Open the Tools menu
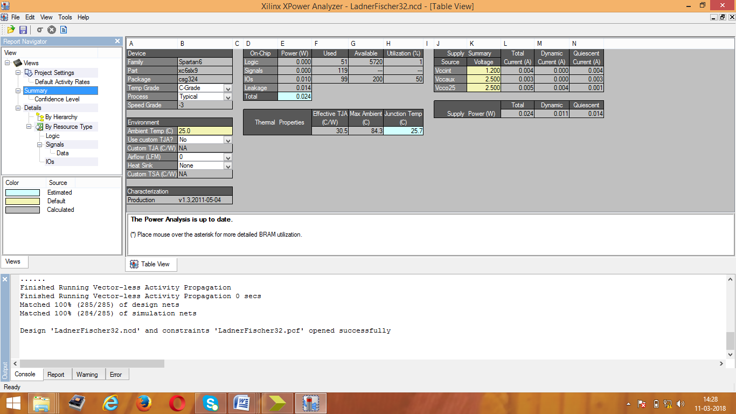736x414 pixels. pos(65,17)
